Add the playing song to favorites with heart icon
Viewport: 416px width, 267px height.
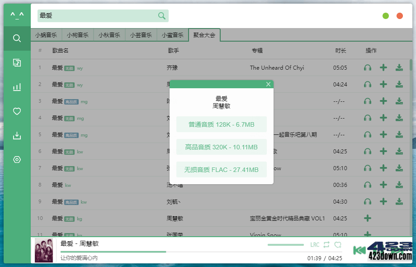point(337,244)
